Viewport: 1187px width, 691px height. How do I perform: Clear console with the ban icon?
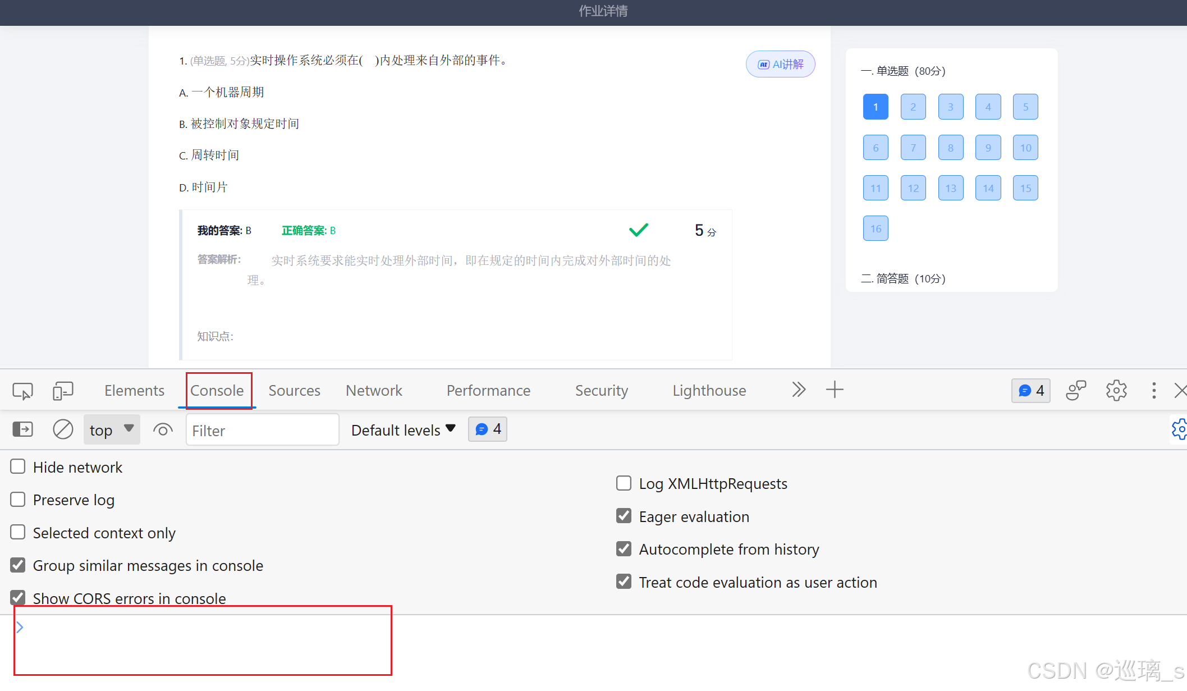63,430
